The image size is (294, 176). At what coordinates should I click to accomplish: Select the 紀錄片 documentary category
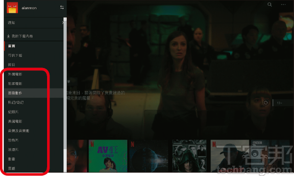(34, 112)
